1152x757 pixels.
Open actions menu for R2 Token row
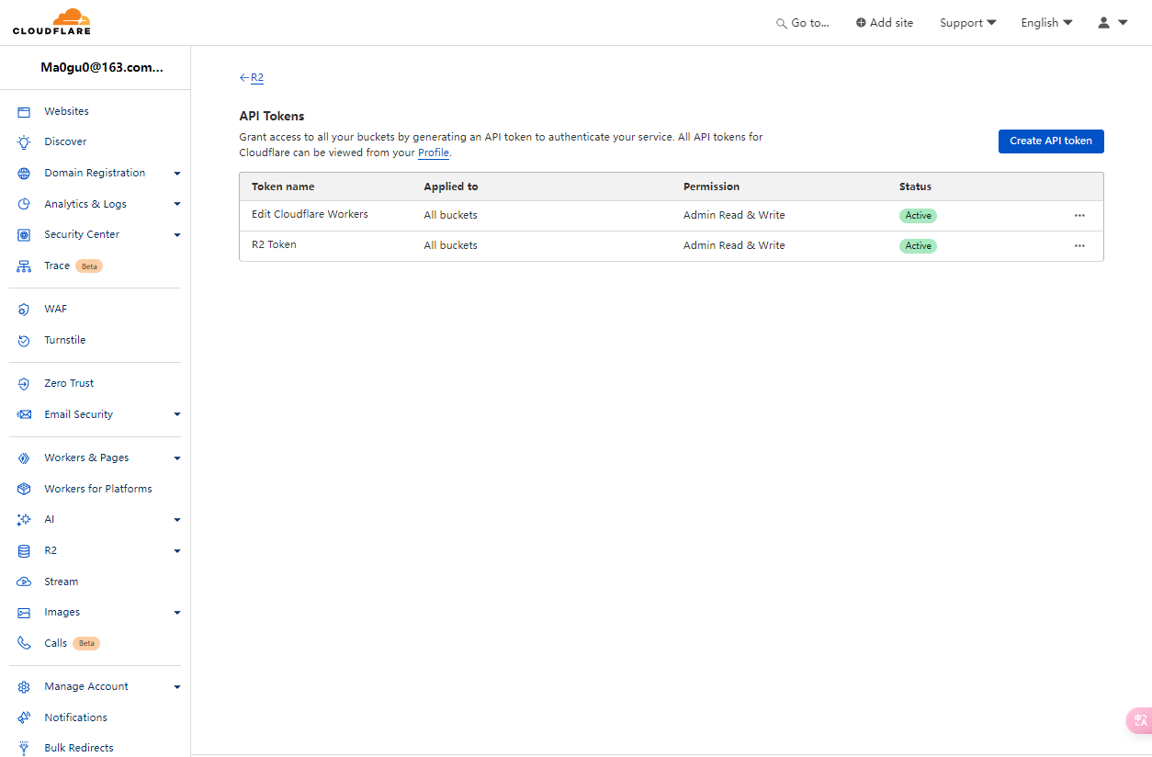pyautogui.click(x=1079, y=246)
